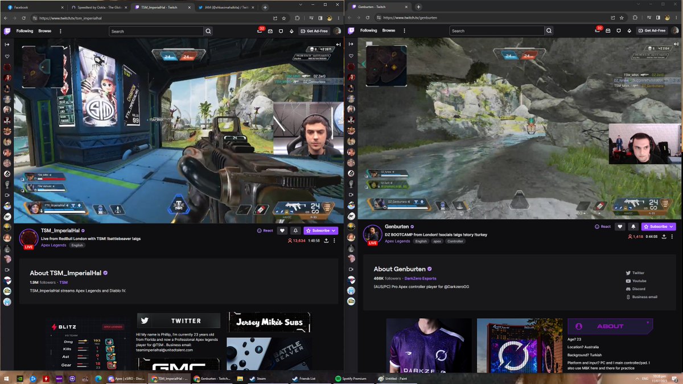Click heart follow icon on Genburten channel
This screenshot has width=683, height=384.
tap(620, 226)
